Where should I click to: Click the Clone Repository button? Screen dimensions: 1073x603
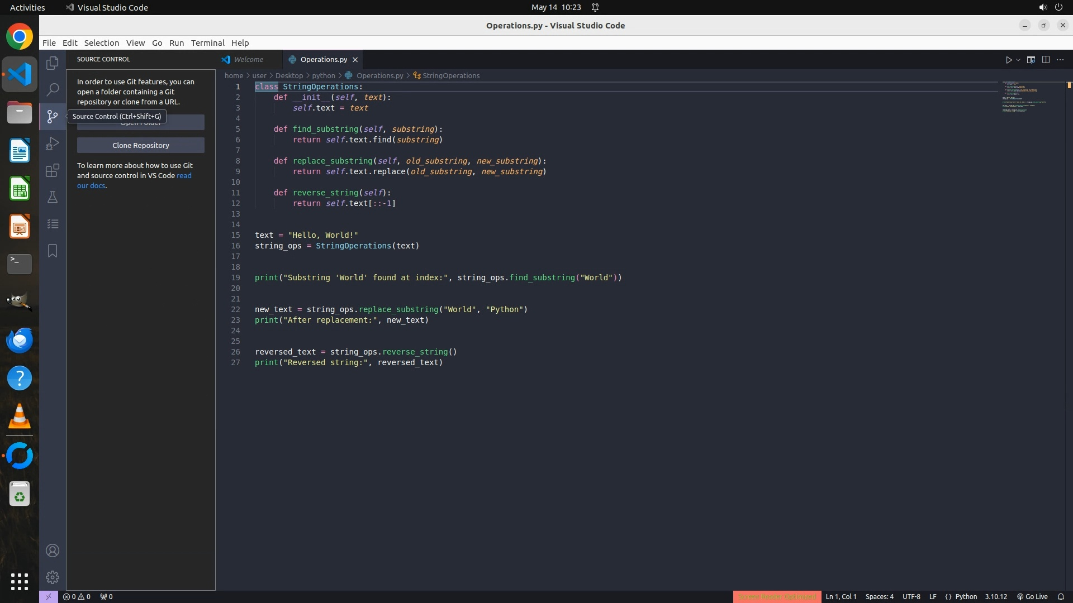click(141, 145)
